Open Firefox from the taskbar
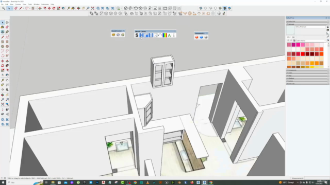 coord(192,182)
